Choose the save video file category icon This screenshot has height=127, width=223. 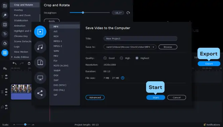coord(40,32)
